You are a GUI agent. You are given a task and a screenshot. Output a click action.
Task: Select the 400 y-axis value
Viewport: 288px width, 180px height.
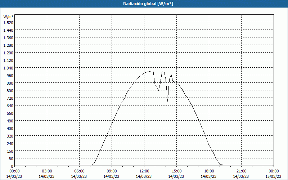tap(10, 129)
